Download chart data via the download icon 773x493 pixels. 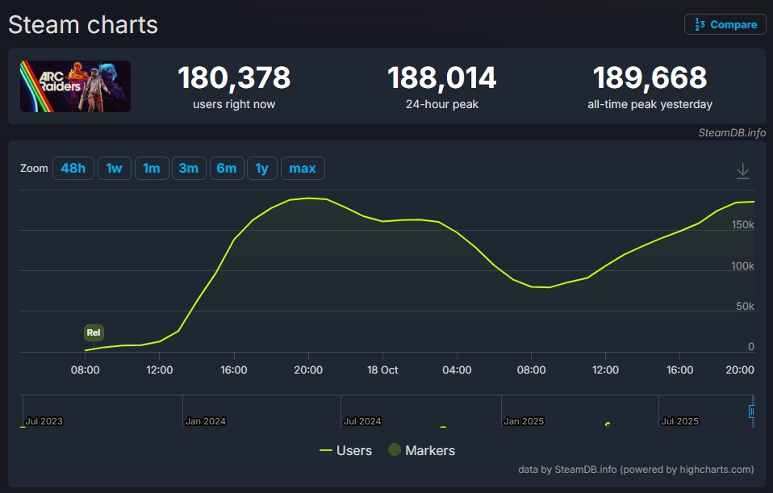(742, 171)
